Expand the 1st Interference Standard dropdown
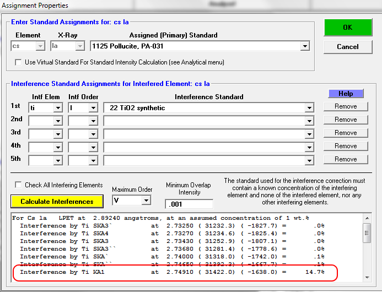 click(x=308, y=108)
